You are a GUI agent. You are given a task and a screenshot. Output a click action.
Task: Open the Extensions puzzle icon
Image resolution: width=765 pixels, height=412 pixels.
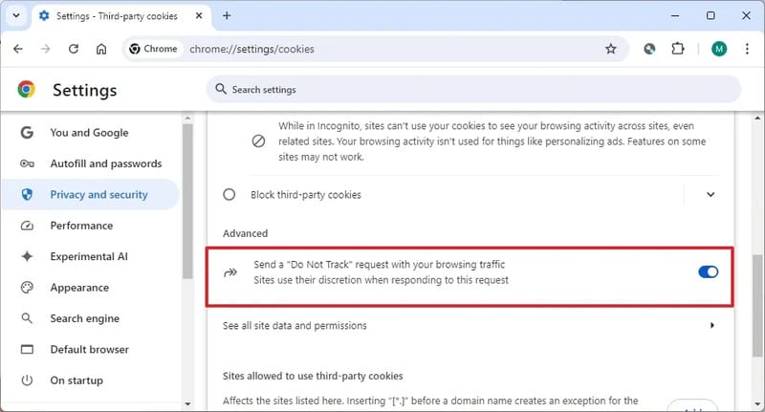coord(678,49)
